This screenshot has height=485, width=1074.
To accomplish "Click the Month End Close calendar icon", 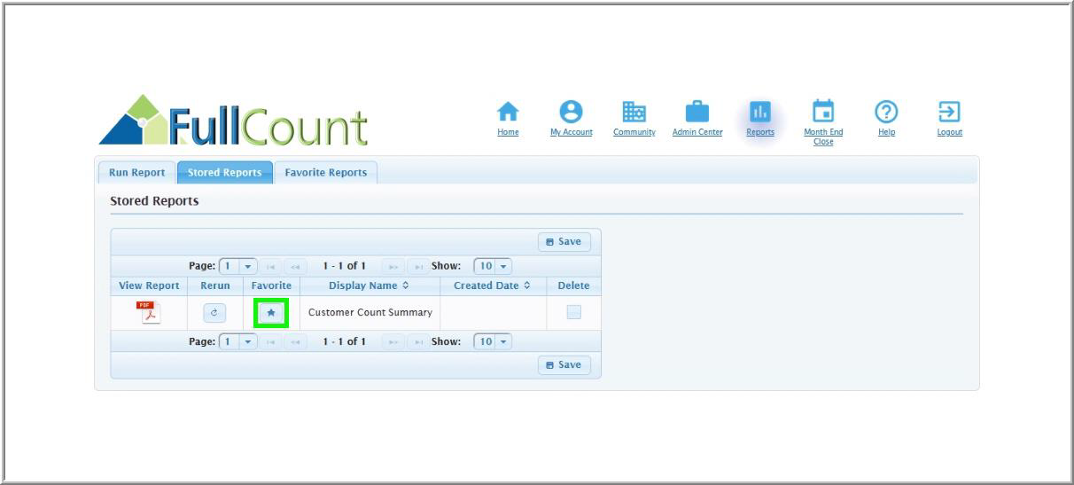I will 823,113.
